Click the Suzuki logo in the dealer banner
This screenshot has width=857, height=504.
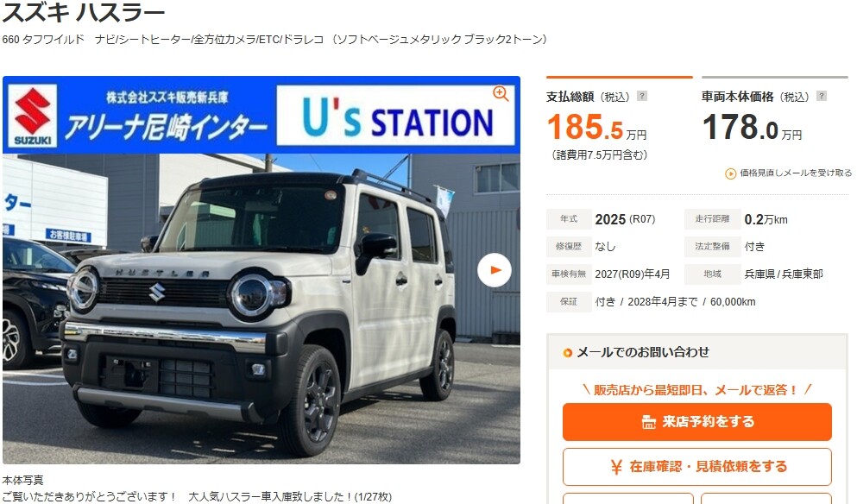click(32, 116)
